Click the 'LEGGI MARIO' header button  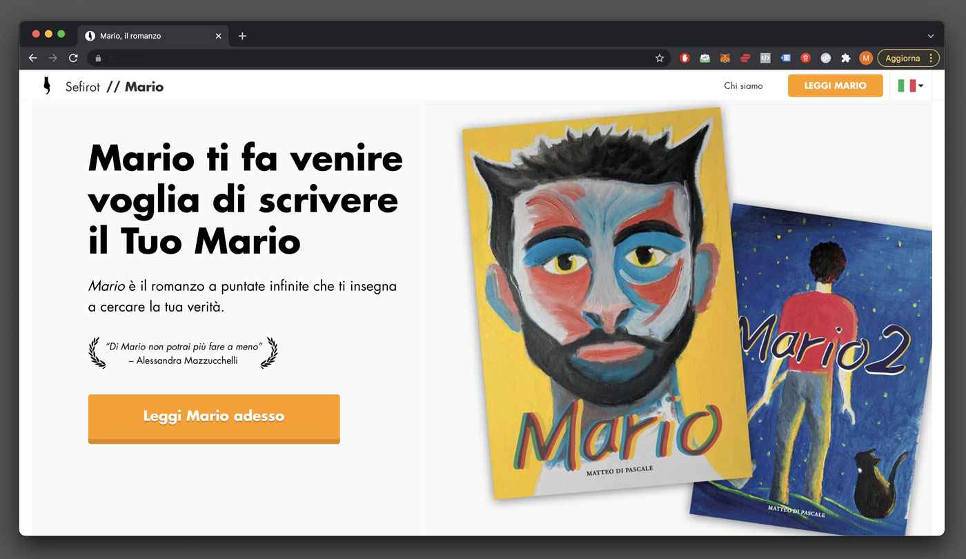[835, 85]
